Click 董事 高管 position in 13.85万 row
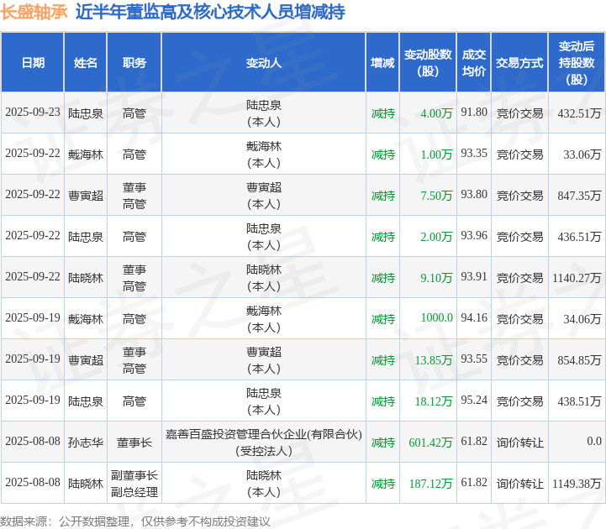The image size is (606, 529). [x=134, y=360]
